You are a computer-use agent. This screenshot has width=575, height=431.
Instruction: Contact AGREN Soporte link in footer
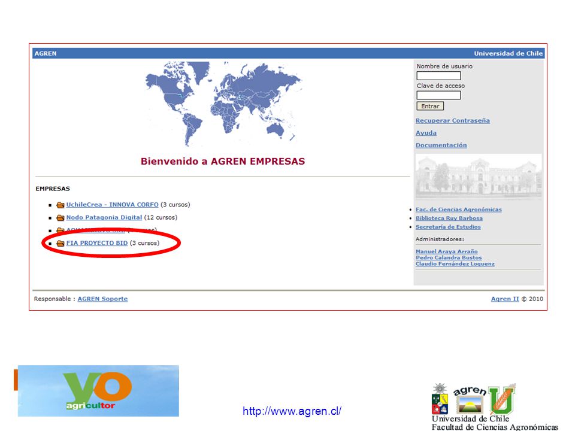102,299
